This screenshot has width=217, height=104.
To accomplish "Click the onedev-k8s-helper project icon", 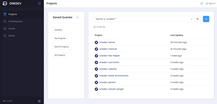I will (x=96, y=56).
